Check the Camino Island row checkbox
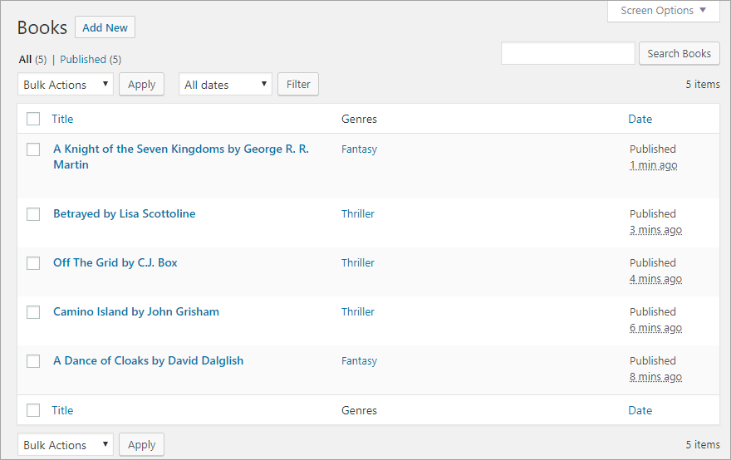731x460 pixels. (x=33, y=312)
